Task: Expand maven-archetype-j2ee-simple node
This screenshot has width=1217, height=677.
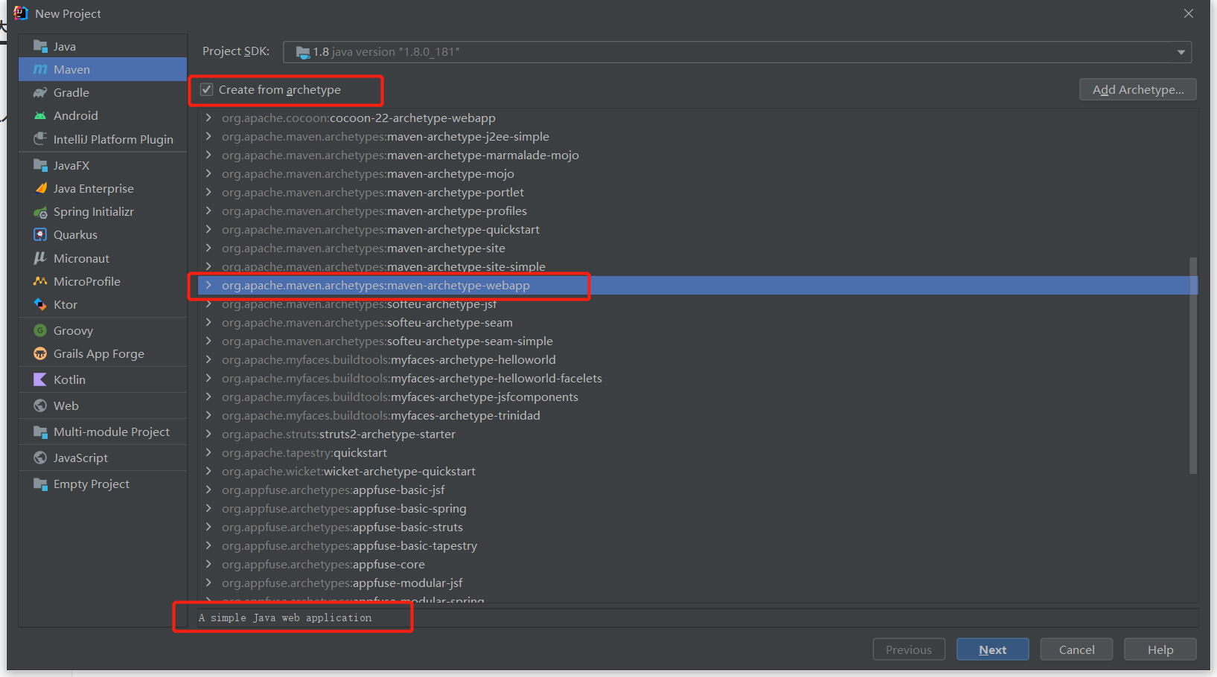Action: tap(208, 136)
